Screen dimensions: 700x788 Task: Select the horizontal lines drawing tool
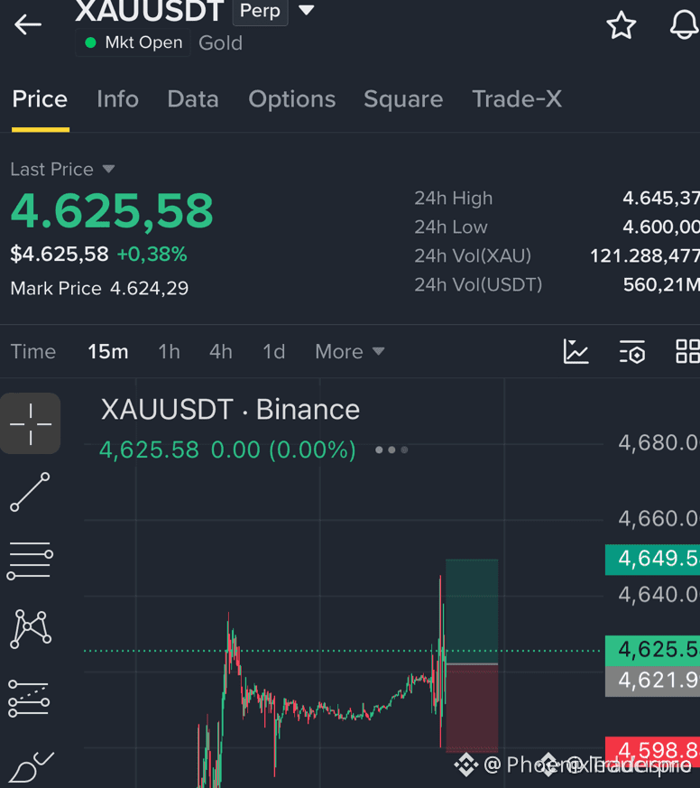[x=30, y=561]
